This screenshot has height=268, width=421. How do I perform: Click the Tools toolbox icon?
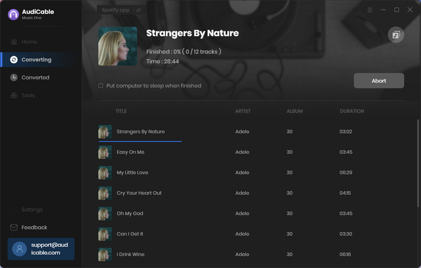[14, 96]
